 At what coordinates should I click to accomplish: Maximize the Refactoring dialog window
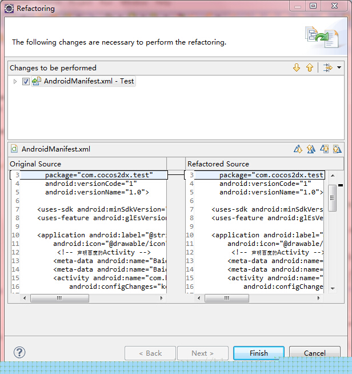313,6
